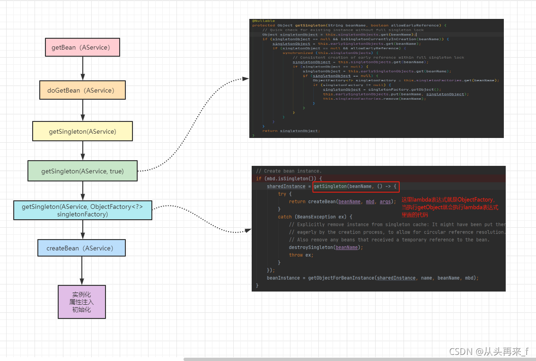Click the orange doGetBean (AService) node
The width and height of the screenshot is (536, 361).
82,90
